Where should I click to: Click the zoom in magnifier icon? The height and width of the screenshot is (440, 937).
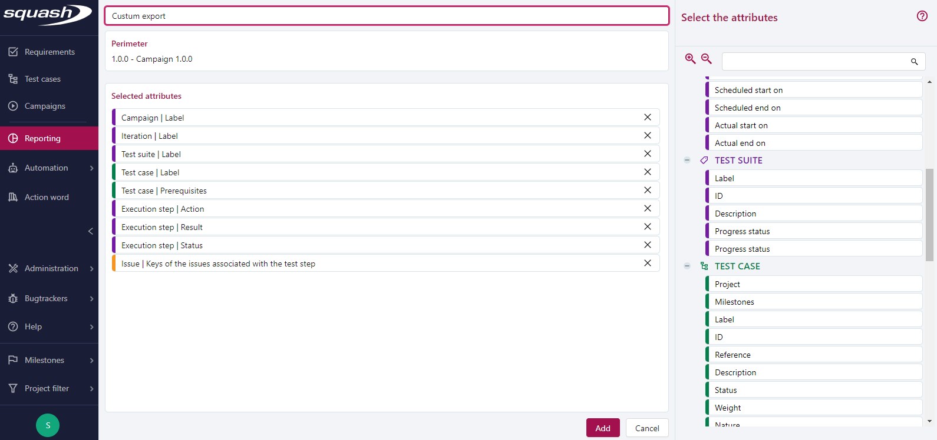click(690, 59)
